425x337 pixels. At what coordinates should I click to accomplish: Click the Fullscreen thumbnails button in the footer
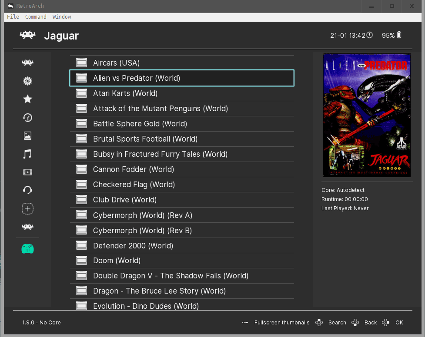276,322
